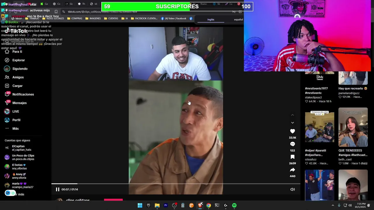374x210 pixels.
Task: Open Spotify from taskbar
Action: click(x=234, y=205)
